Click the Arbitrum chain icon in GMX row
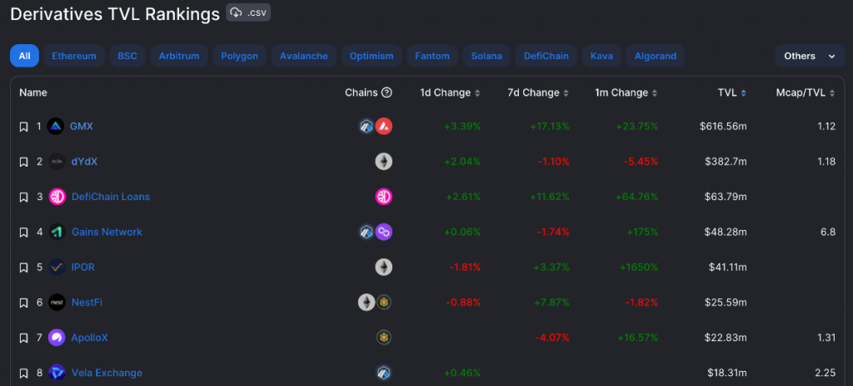This screenshot has height=386, width=853. [x=367, y=127]
